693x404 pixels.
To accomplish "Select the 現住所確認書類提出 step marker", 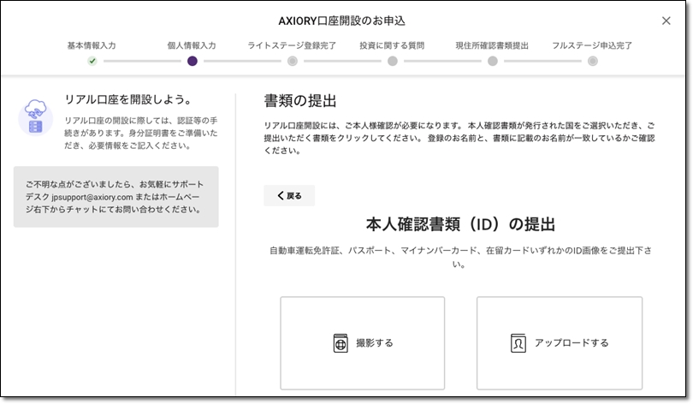I will [x=492, y=61].
